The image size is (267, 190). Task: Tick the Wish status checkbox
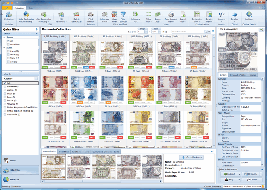(x=8, y=55)
